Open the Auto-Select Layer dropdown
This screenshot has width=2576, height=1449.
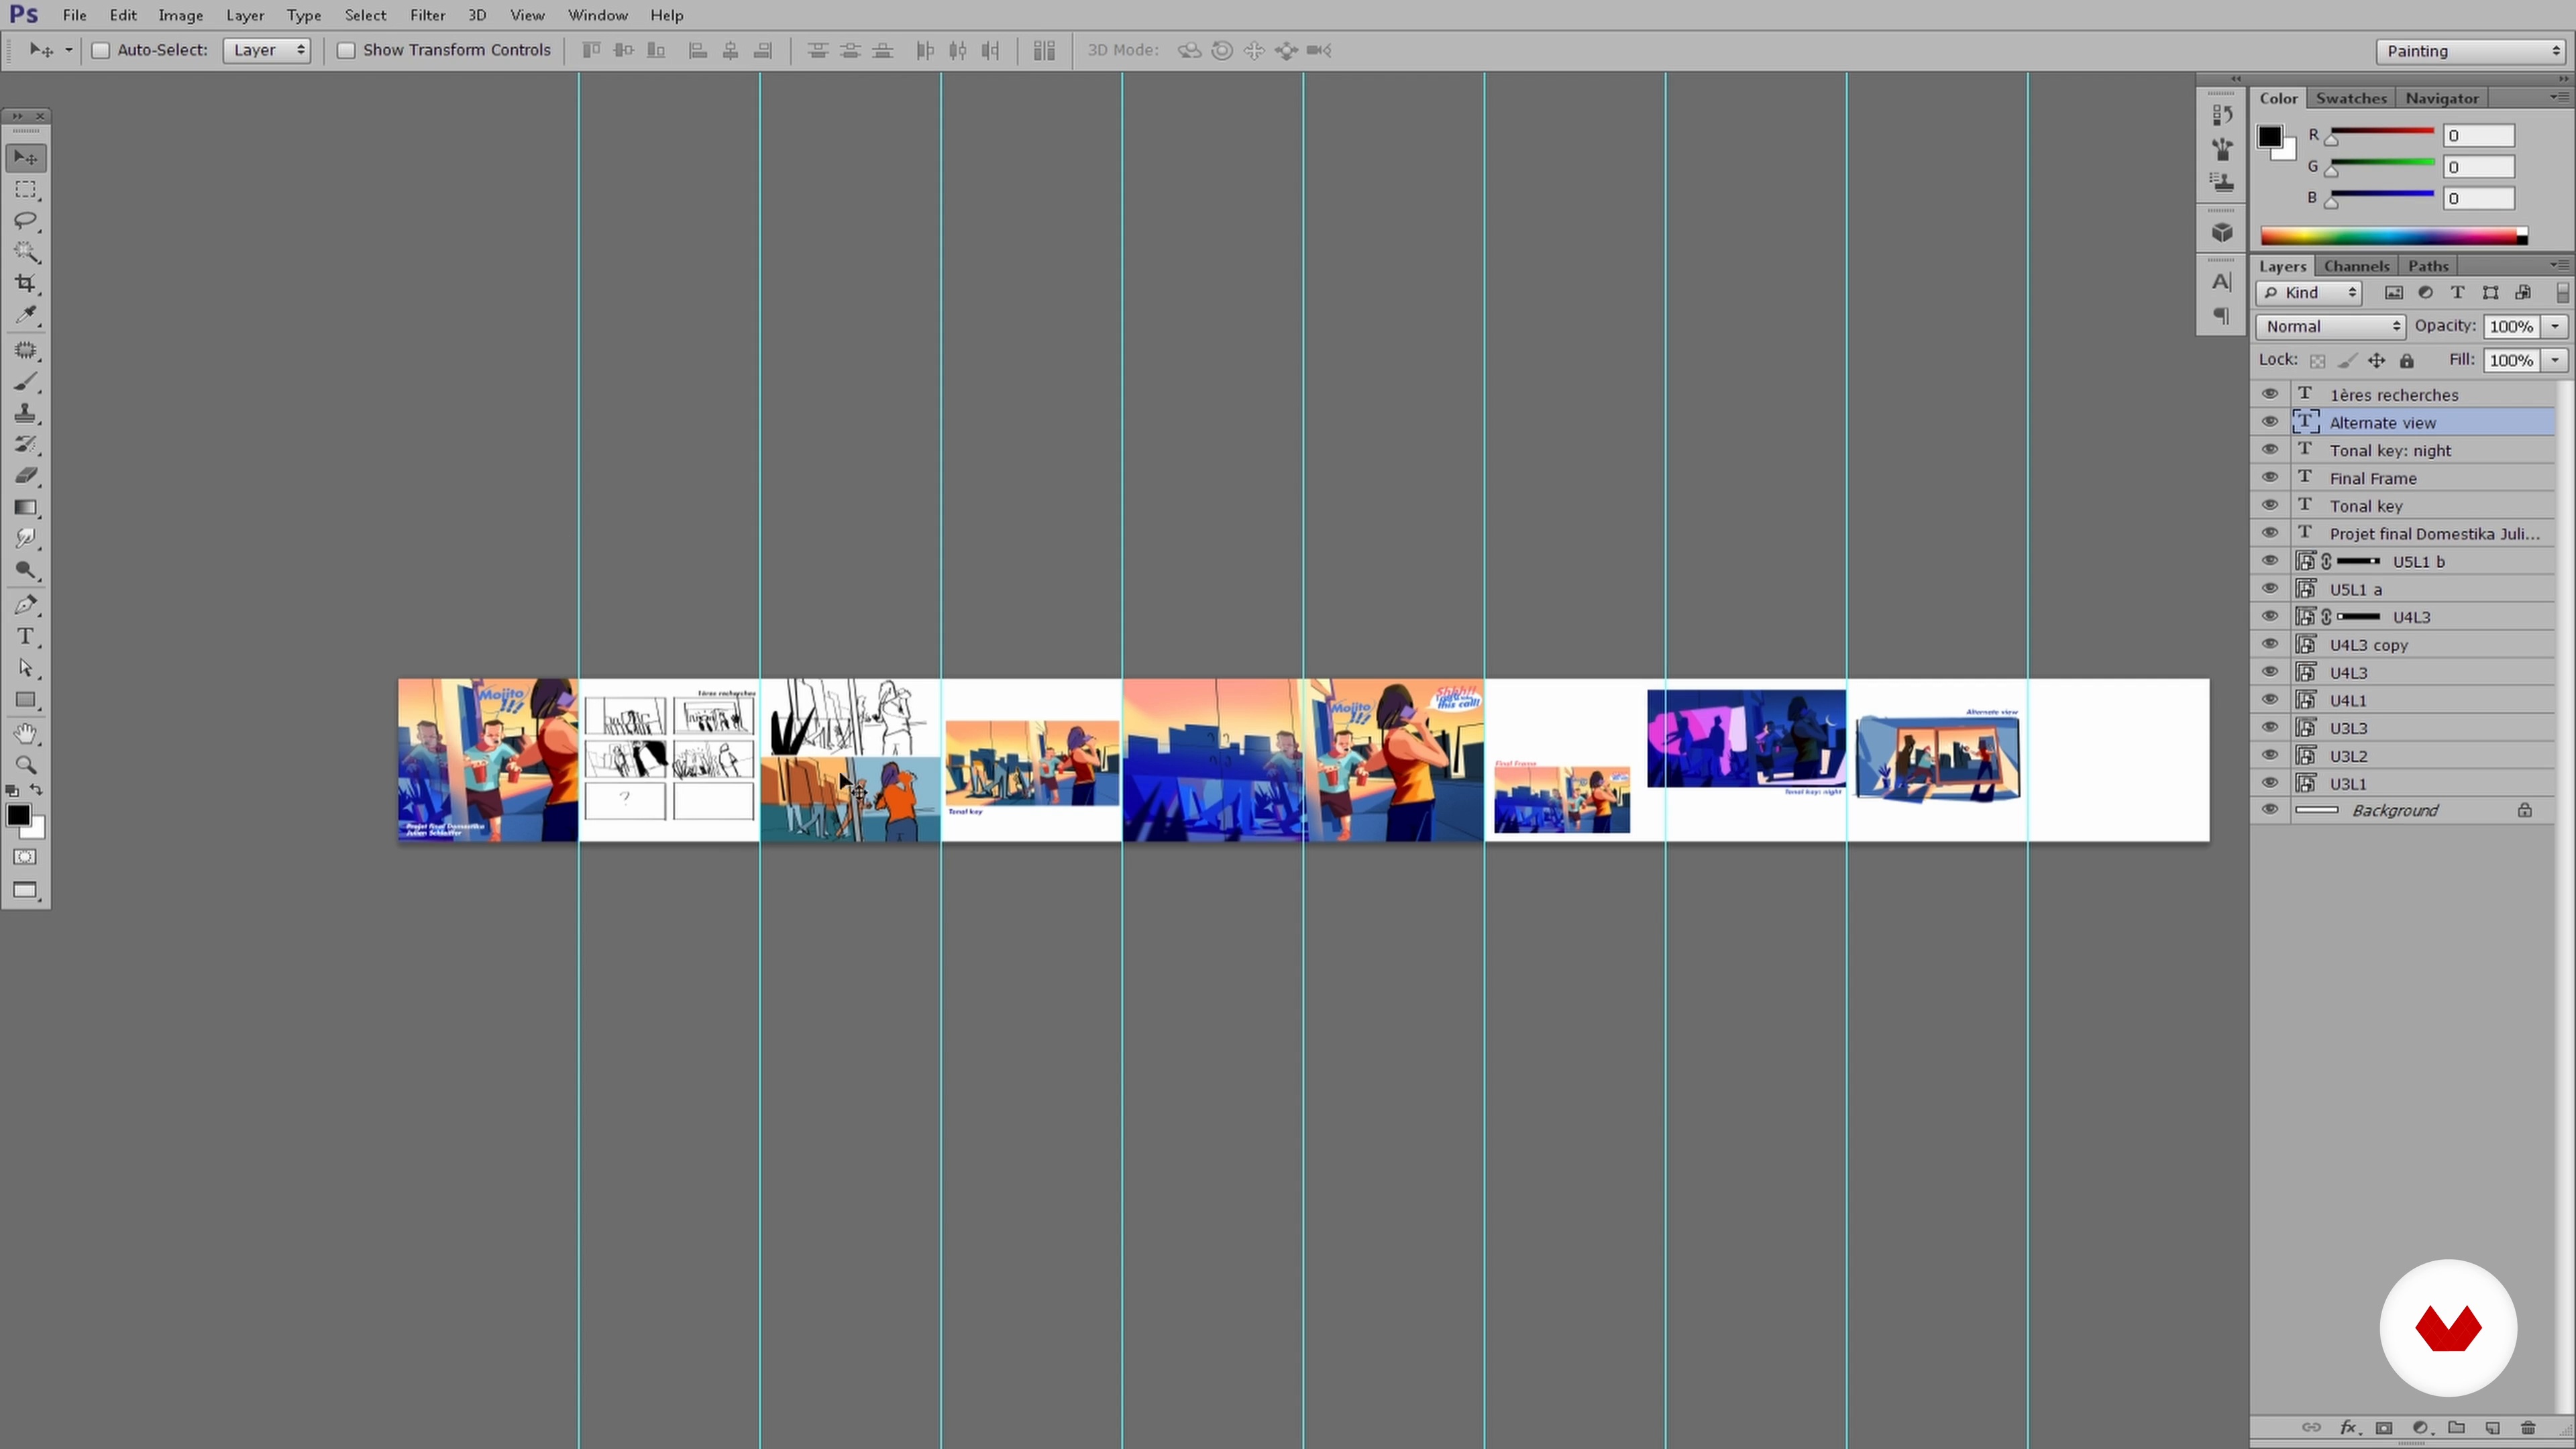point(267,50)
